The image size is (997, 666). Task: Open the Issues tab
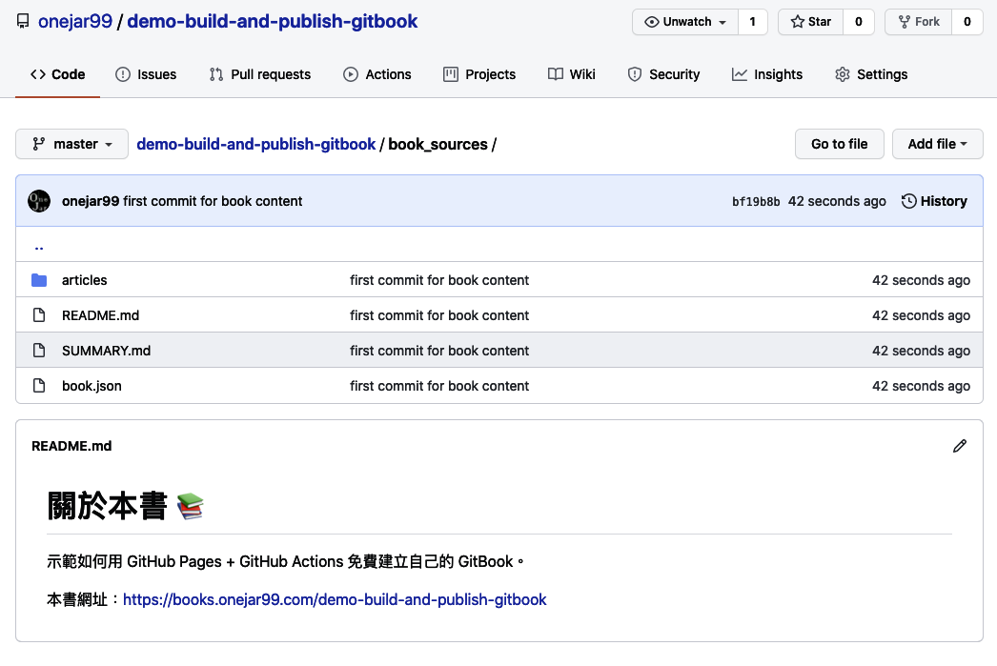point(146,74)
